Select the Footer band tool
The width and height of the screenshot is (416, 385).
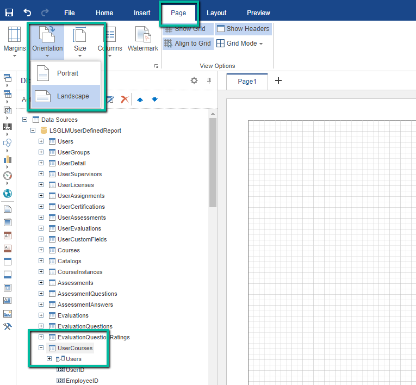tap(8, 275)
